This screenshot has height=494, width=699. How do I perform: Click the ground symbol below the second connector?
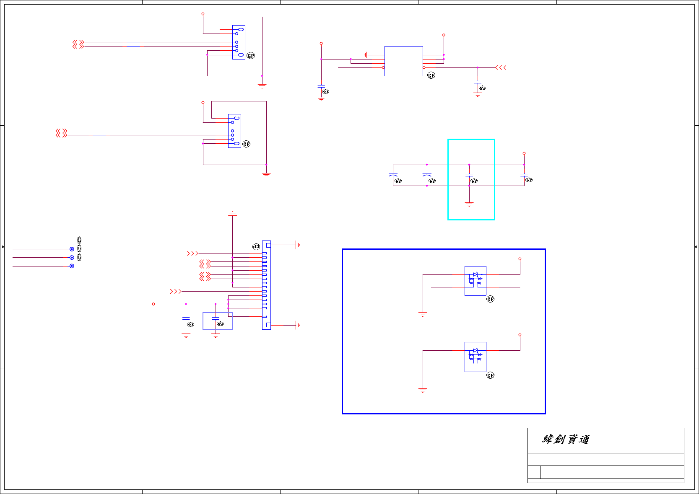tap(266, 175)
